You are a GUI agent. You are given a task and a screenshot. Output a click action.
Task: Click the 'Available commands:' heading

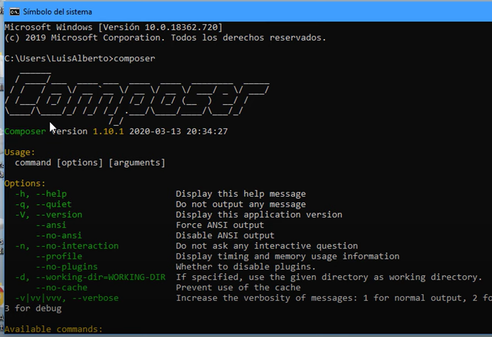tap(53, 329)
